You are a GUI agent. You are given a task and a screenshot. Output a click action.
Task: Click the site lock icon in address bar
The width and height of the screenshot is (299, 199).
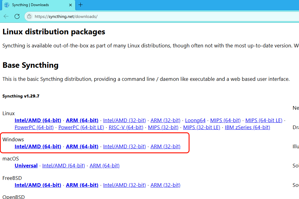[29, 16]
